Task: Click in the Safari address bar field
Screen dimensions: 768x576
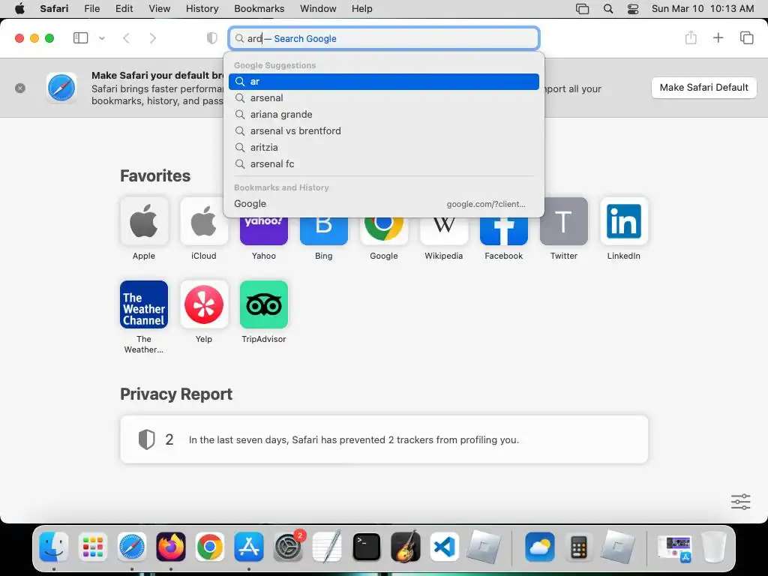Action: click(x=384, y=38)
